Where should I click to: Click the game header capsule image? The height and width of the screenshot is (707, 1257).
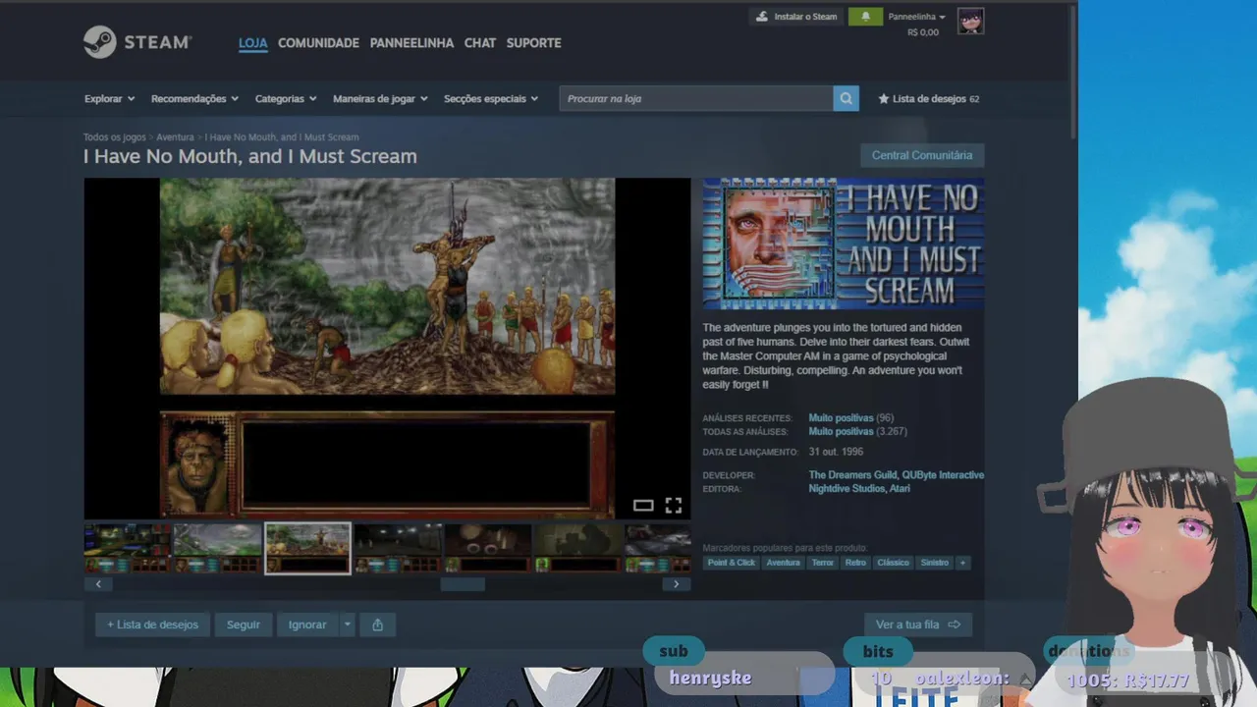(x=844, y=244)
